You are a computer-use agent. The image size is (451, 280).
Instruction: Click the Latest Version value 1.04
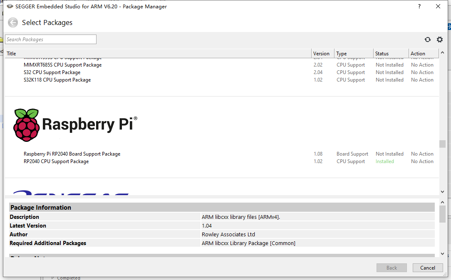coord(206,226)
